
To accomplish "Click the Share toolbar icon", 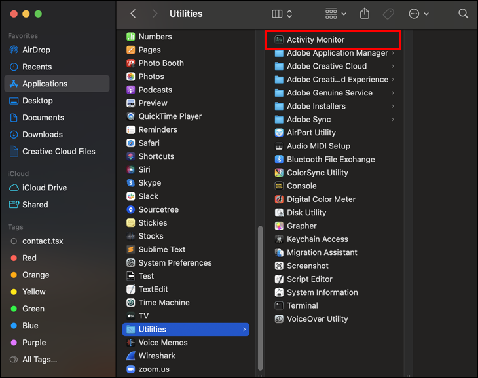I will (365, 14).
